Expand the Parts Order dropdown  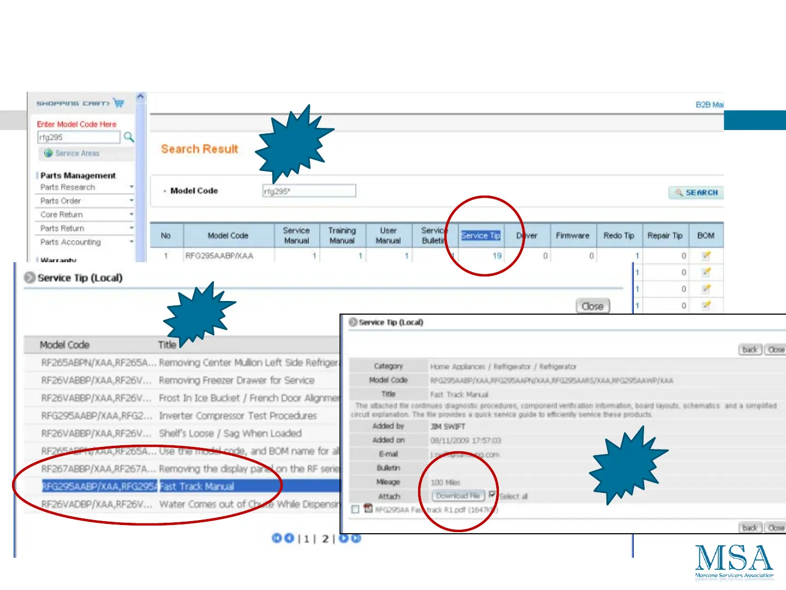point(131,200)
